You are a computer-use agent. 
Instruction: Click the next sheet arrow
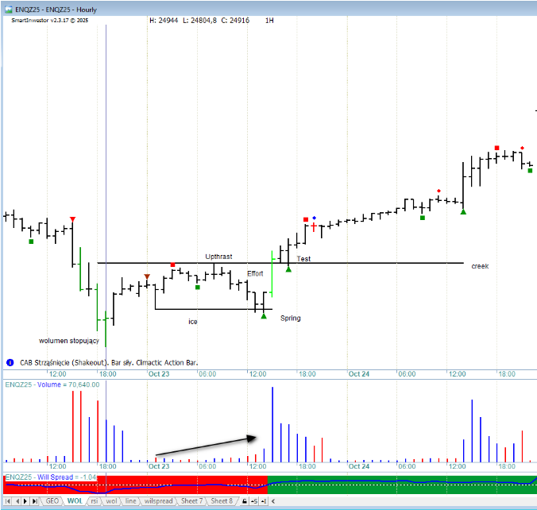[x=27, y=501]
